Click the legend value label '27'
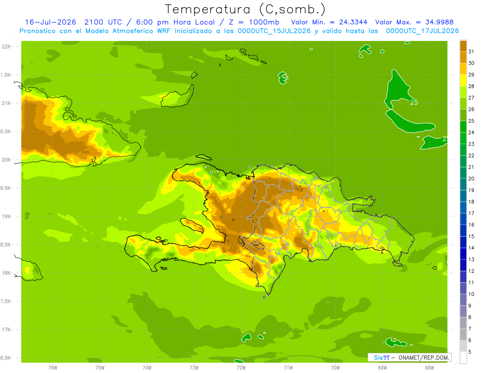482x373 pixels. 472,98
